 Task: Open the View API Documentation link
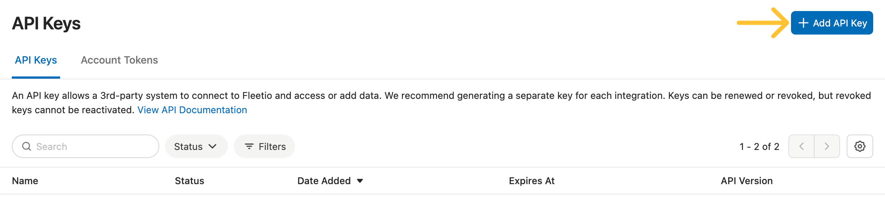pyautogui.click(x=192, y=110)
